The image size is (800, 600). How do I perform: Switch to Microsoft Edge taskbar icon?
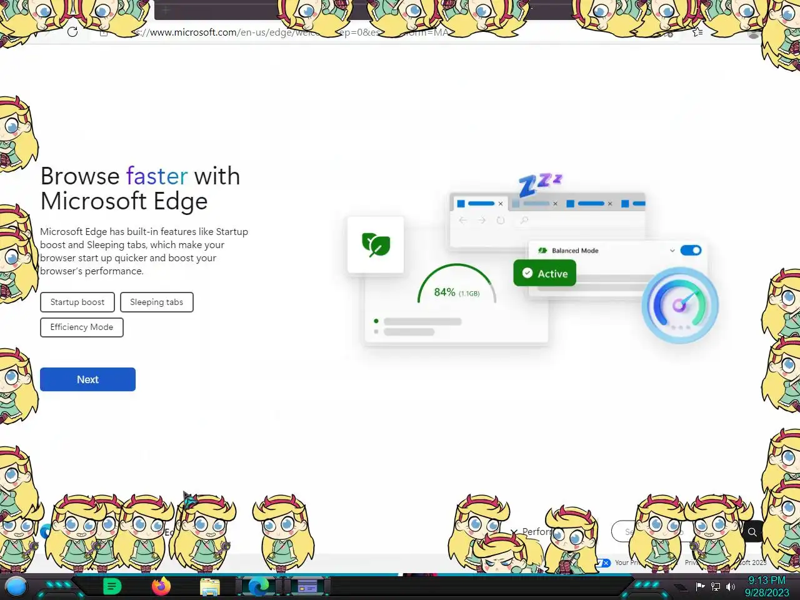(258, 586)
